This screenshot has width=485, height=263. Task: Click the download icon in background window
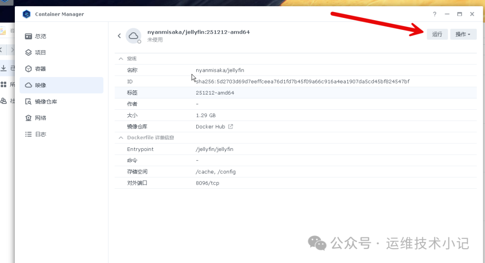point(4,68)
